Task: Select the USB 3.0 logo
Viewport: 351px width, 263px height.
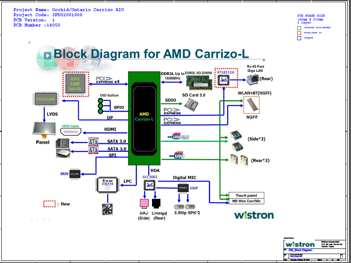Action: pos(179,136)
